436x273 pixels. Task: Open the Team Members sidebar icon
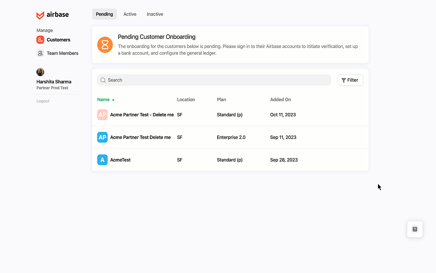click(40, 53)
